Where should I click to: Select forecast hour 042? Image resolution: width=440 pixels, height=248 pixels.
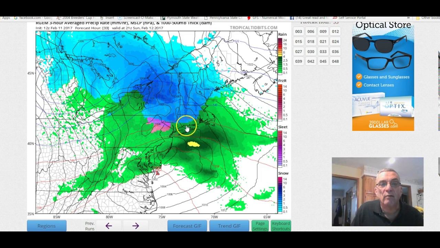(311, 61)
